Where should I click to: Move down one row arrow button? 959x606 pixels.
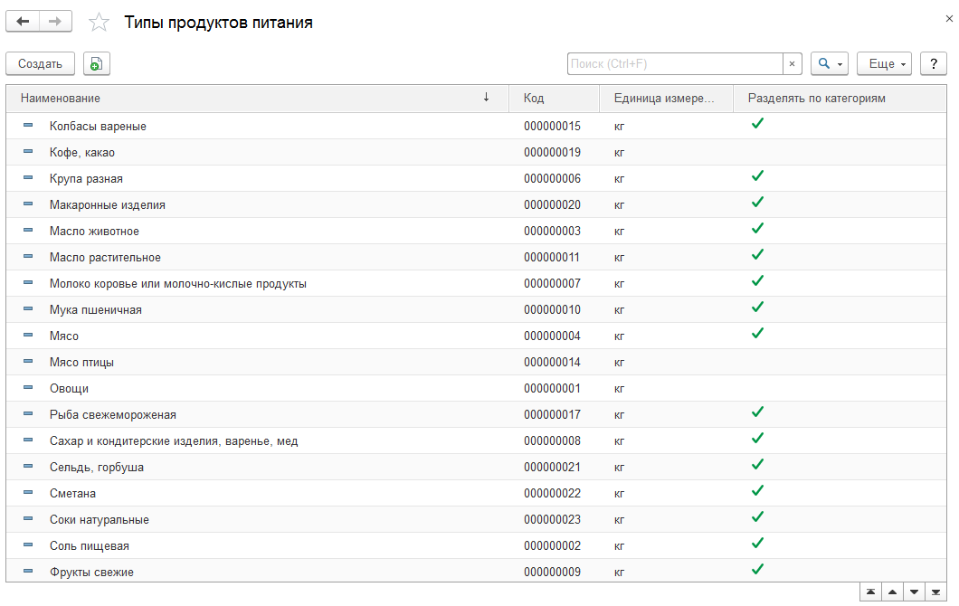(x=915, y=592)
